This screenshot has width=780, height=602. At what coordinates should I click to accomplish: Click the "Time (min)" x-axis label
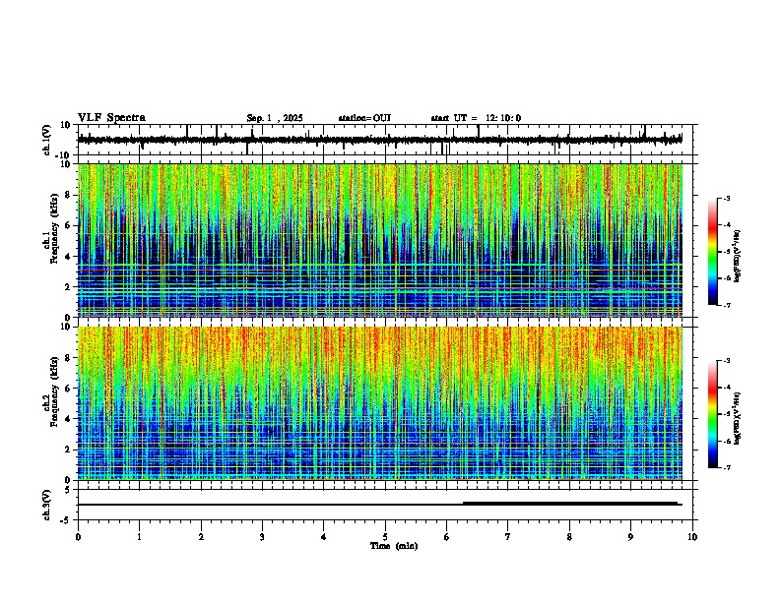pos(394,546)
